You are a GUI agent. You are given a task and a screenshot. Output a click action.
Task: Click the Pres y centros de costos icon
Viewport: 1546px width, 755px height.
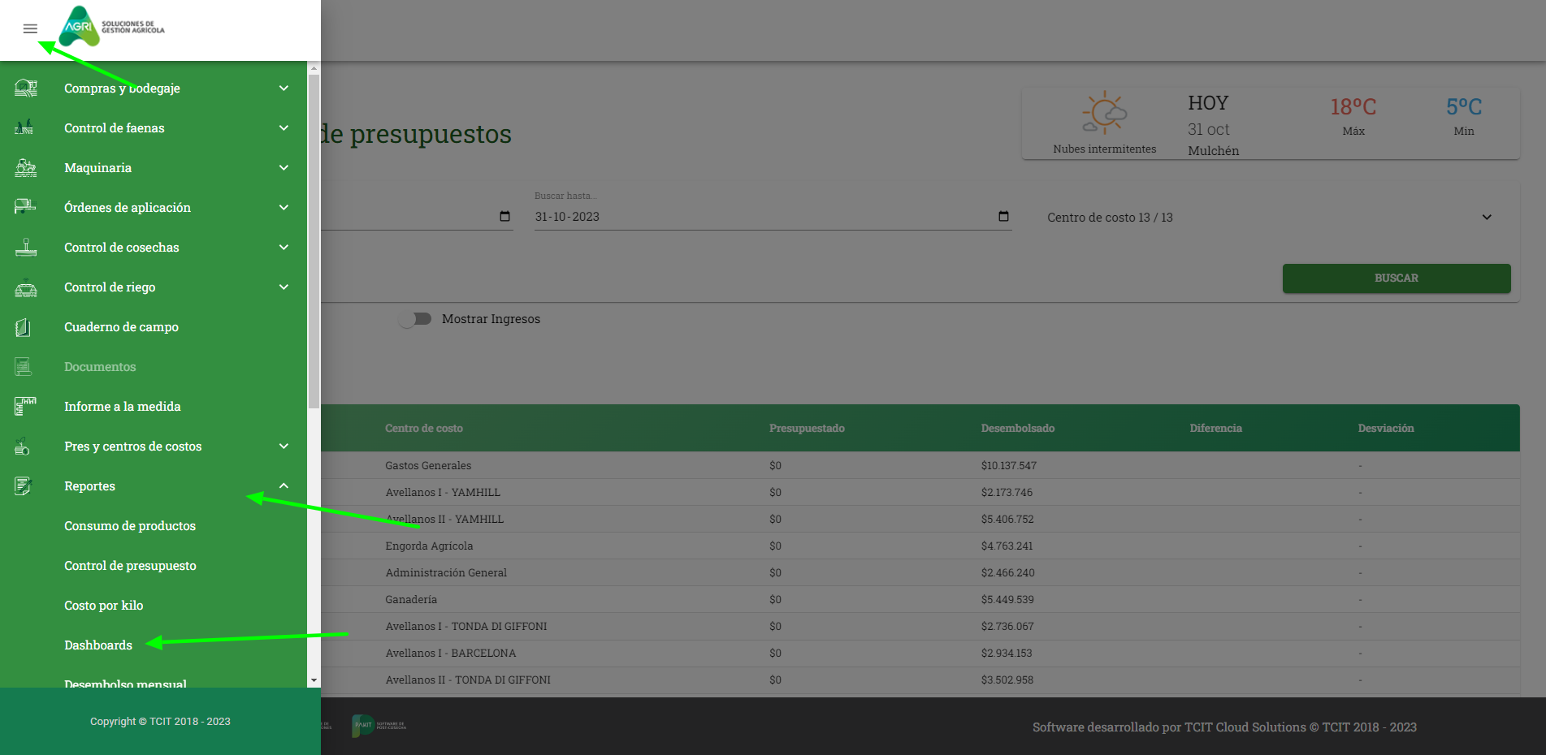pos(23,446)
